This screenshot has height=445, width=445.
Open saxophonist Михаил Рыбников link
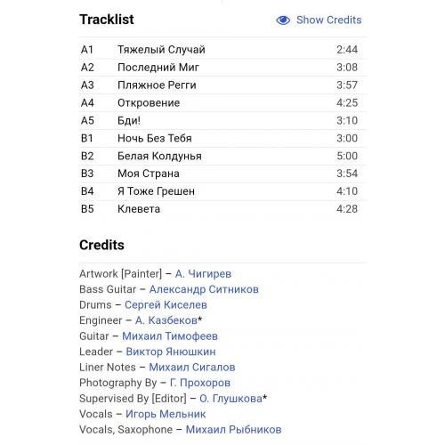(233, 430)
